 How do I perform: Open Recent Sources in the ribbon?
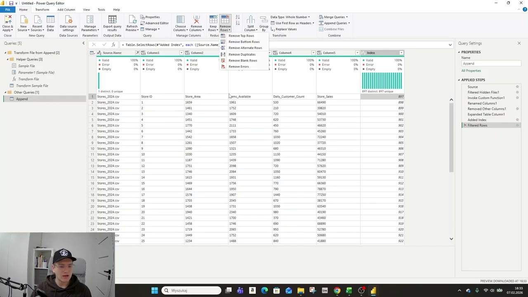pos(37,24)
